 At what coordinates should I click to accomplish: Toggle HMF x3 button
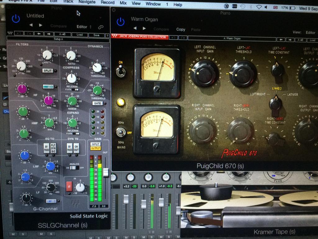48,87
